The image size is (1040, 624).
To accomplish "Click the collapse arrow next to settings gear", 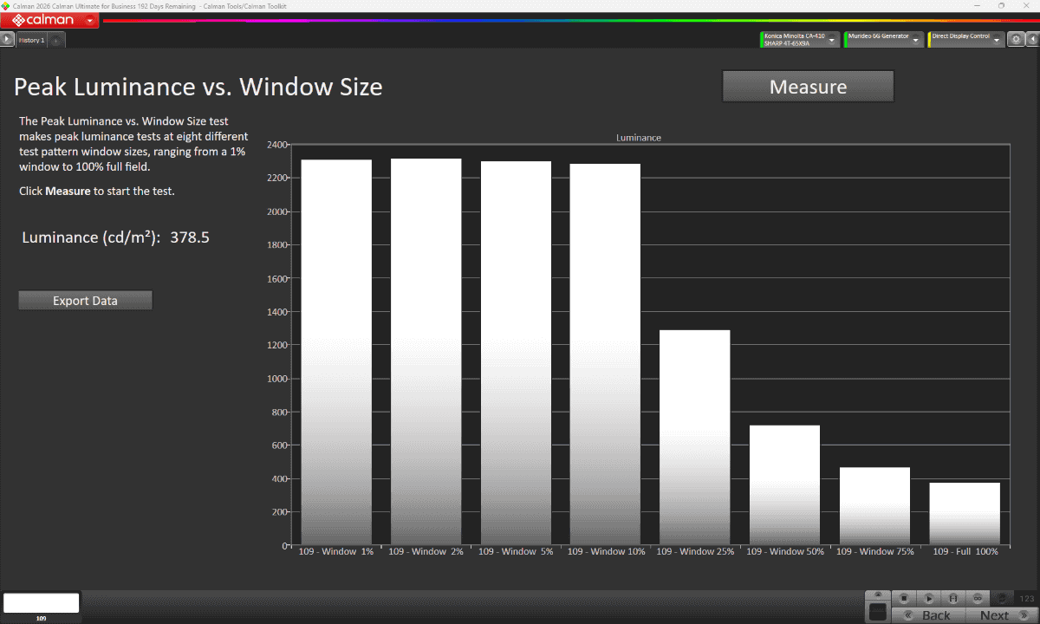I will 1031,40.
